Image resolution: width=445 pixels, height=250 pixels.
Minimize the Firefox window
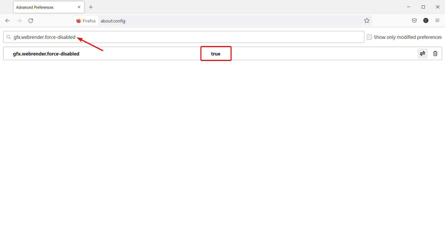(409, 7)
